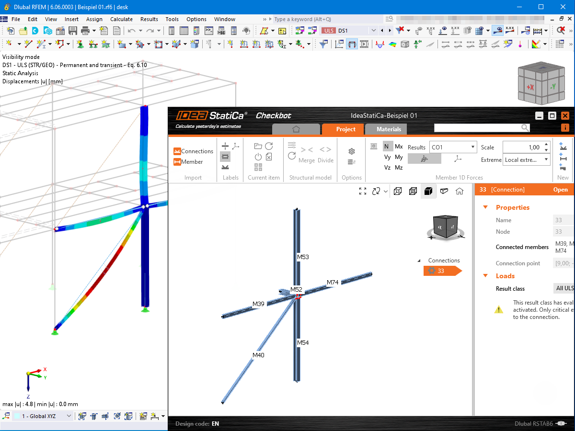Toggle Mx moment display in Checkbot

399,147
